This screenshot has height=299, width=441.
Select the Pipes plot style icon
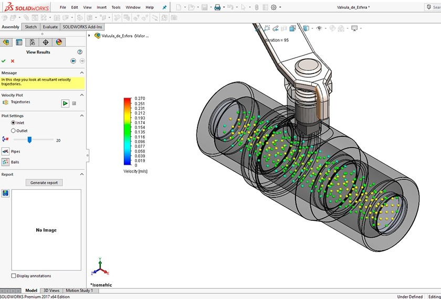pos(5,151)
